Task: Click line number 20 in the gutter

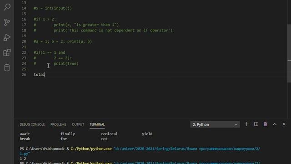Action: 24,41
